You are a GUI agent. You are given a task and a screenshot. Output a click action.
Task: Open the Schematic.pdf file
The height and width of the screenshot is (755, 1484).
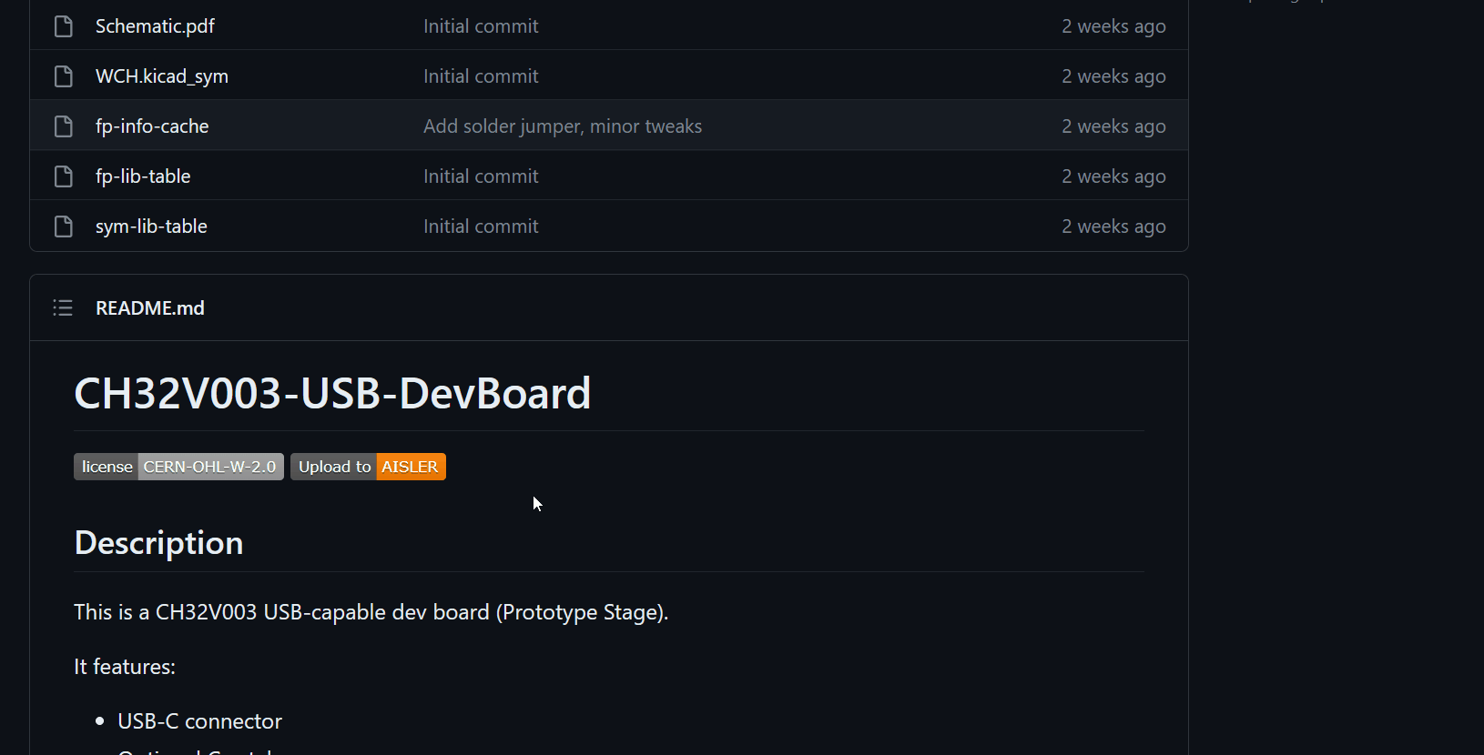155,26
